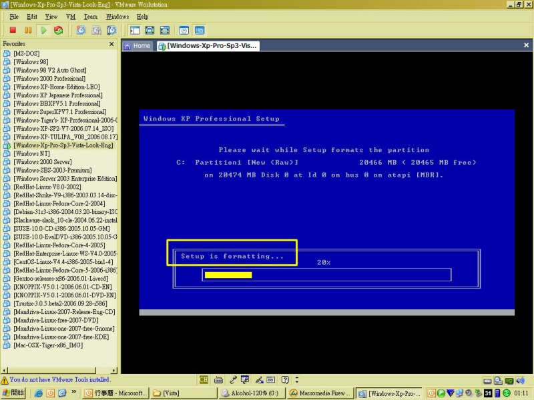
Task: Select [Windows-Xp-Pro-Sp3-Vista-Look-Eng] favorite
Action: tap(63, 145)
